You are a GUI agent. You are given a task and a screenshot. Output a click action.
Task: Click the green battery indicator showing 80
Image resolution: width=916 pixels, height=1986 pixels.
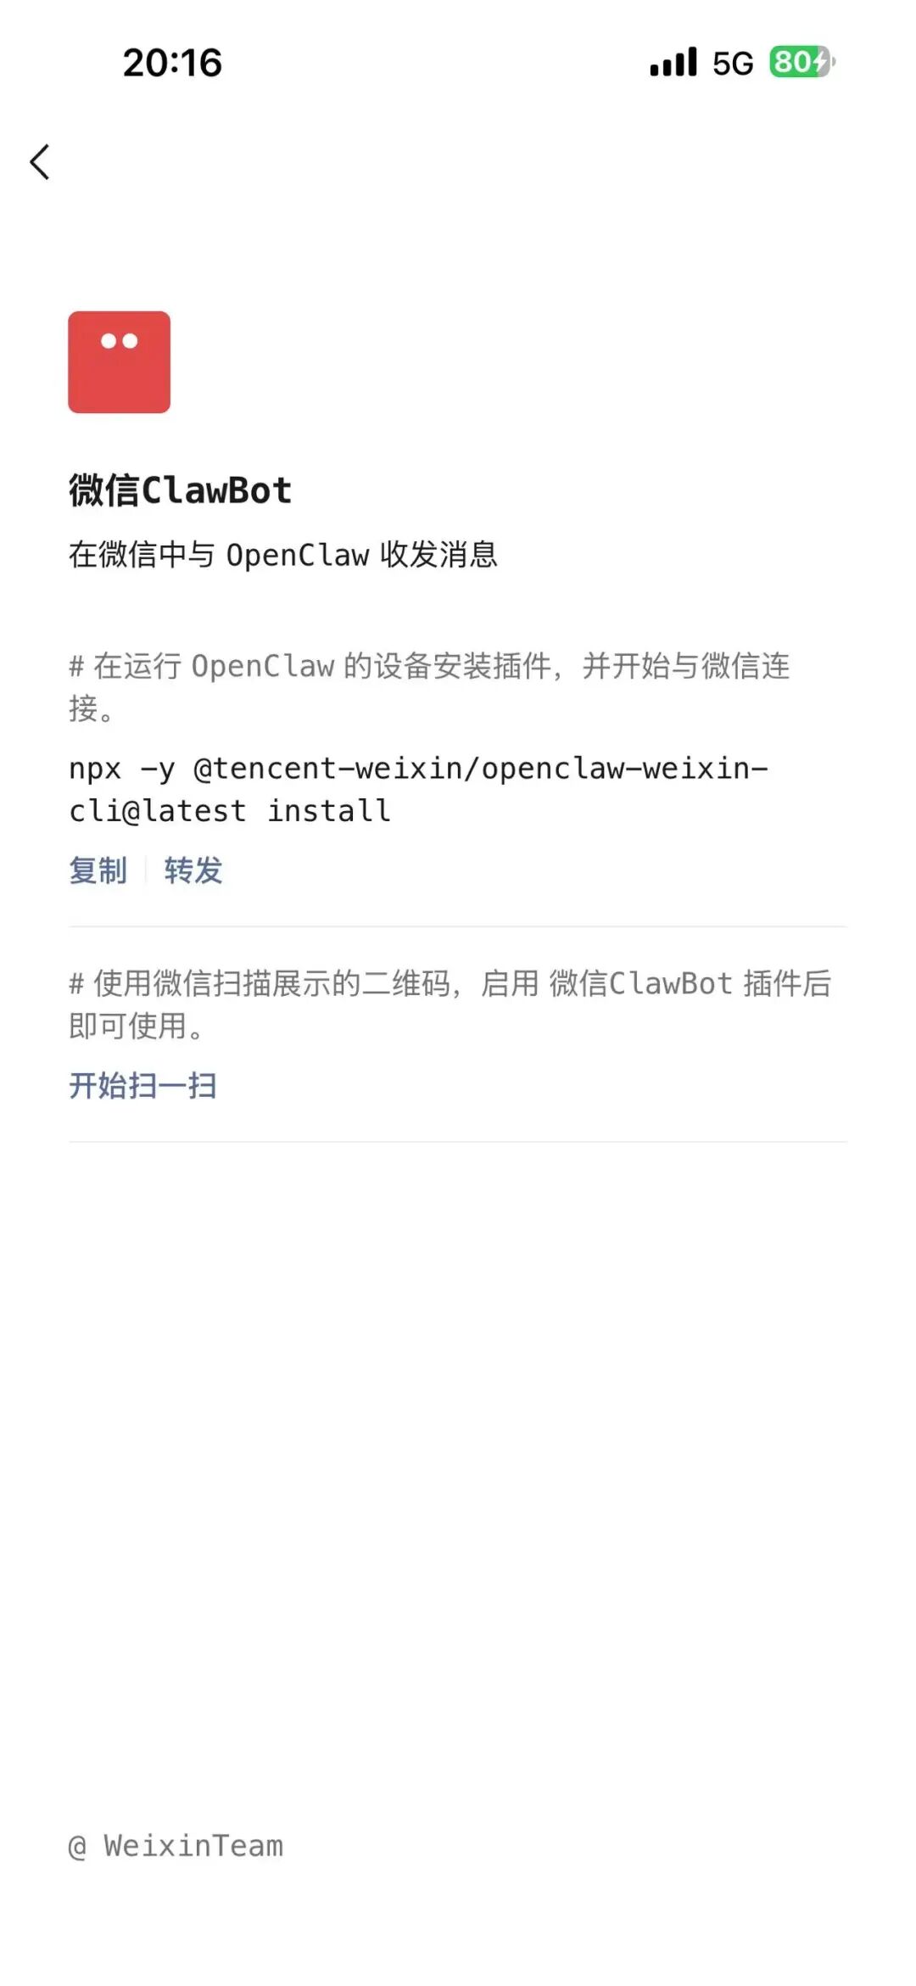(802, 62)
